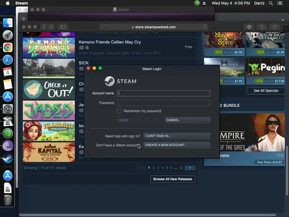The height and width of the screenshot is (217, 289).
Task: Open Launchpad rocket icon in dock
Action: pos(8,35)
